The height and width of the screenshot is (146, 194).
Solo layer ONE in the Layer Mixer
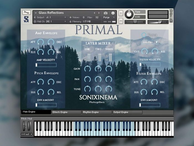point(85,56)
